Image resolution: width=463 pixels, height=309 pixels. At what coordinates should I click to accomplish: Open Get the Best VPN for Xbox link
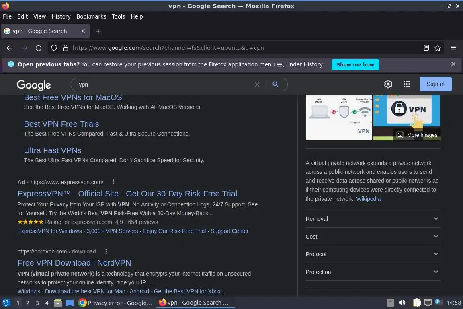click(x=189, y=291)
